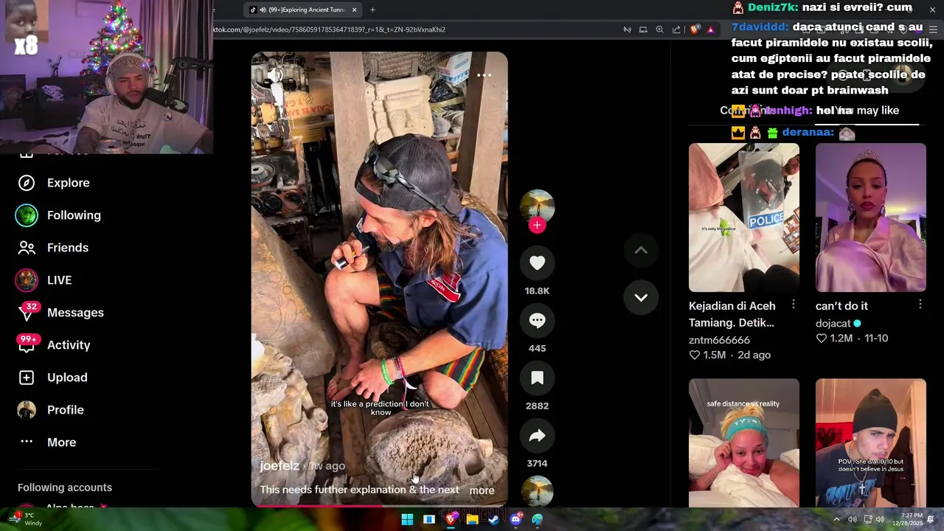This screenshot has height=531, width=944.
Task: Open the More three-dots sidebar icon
Action: 27,442
